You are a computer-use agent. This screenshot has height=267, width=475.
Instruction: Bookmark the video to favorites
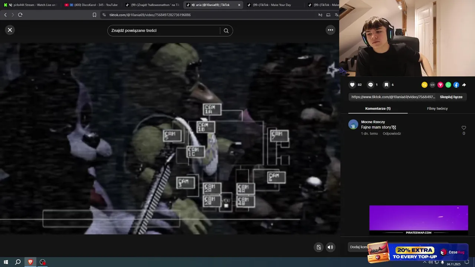pos(386,85)
